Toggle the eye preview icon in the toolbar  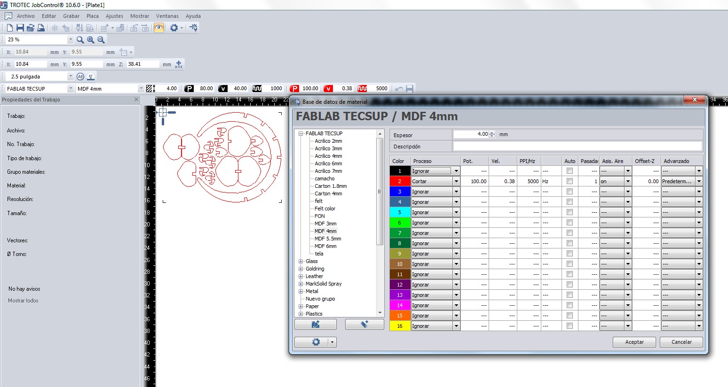[159, 28]
